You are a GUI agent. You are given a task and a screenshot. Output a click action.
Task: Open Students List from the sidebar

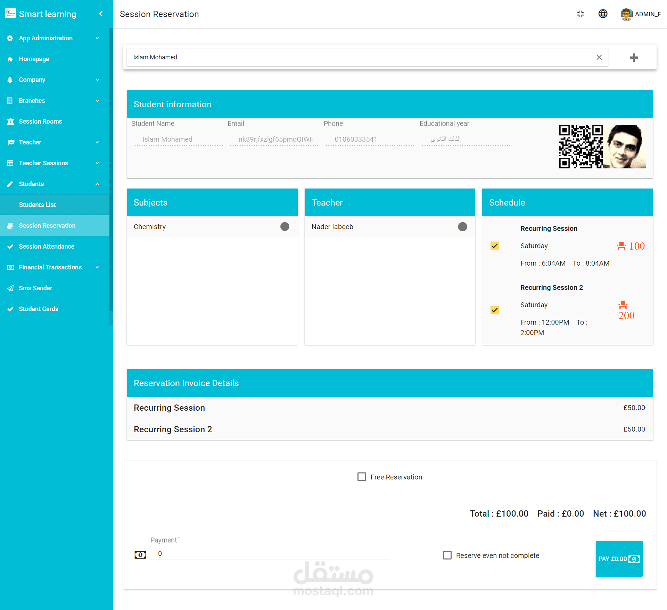pyautogui.click(x=38, y=204)
